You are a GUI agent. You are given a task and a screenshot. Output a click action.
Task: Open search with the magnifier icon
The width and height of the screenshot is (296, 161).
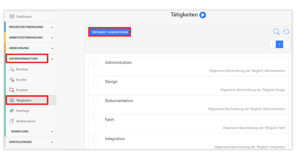click(276, 32)
